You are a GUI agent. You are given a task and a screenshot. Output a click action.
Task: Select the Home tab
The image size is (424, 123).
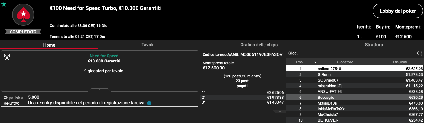pos(49,45)
